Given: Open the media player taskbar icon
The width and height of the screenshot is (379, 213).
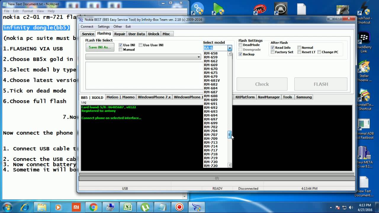Looking at the screenshot, I should pyautogui.click(x=59, y=207).
